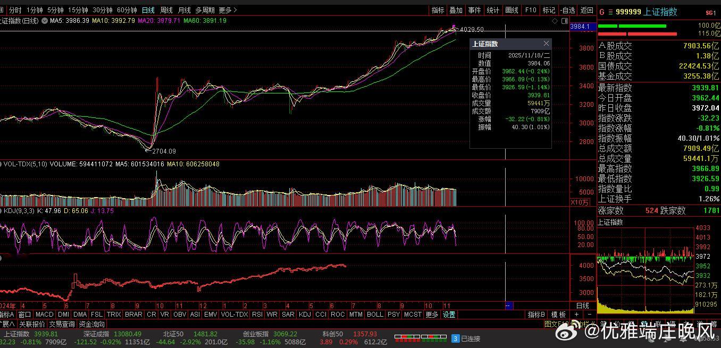Select the MCST indicator

point(413,315)
